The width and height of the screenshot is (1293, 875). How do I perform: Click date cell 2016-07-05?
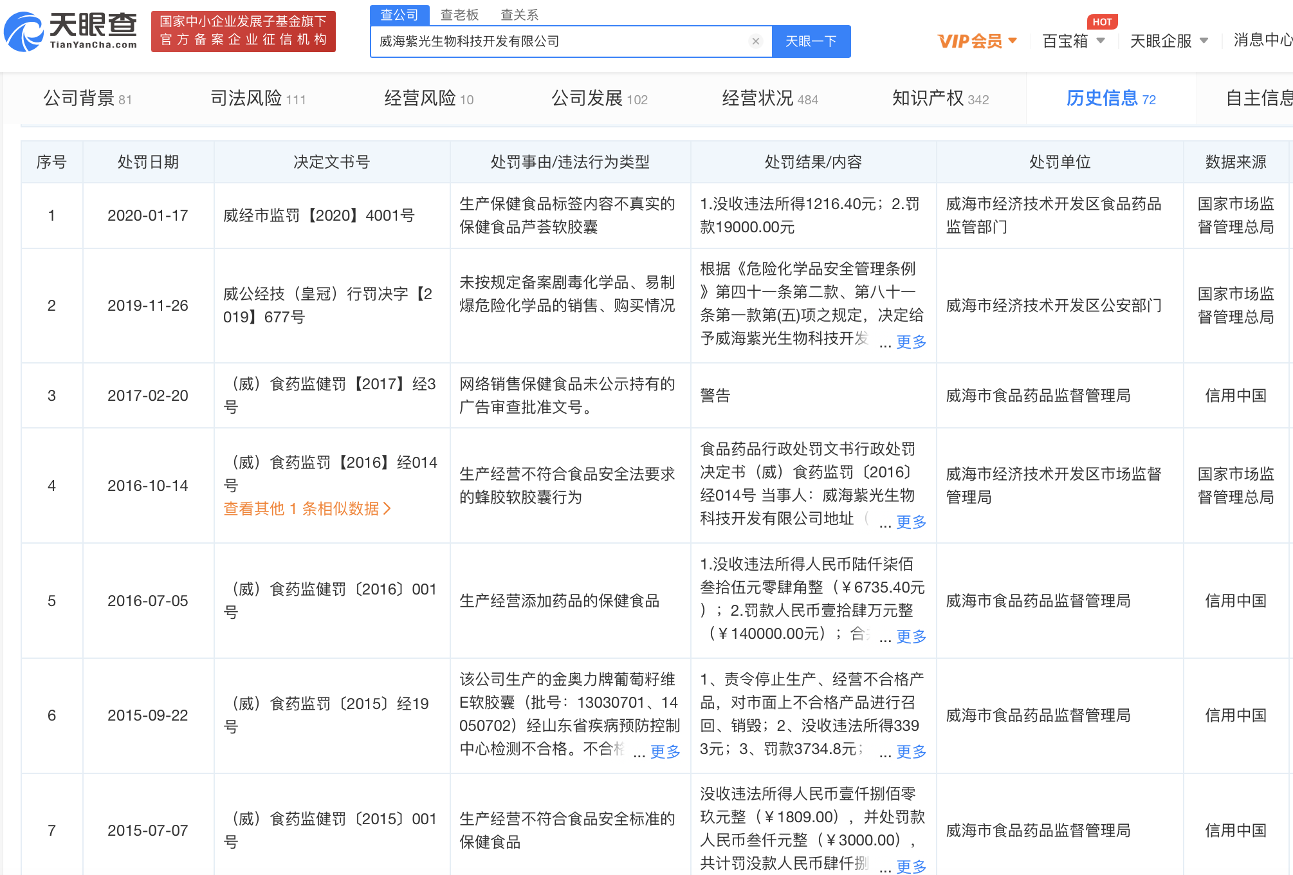148,601
